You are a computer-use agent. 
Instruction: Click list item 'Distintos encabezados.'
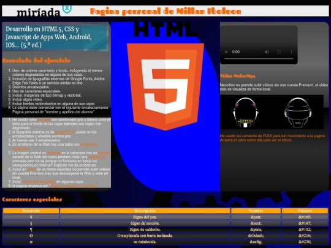click(31, 87)
